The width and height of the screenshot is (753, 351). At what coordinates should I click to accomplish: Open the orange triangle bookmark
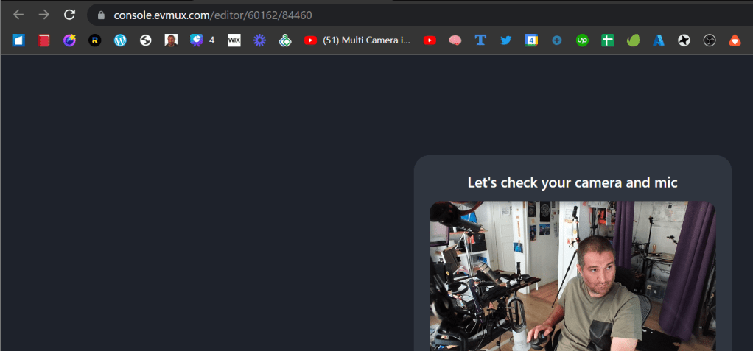click(735, 40)
